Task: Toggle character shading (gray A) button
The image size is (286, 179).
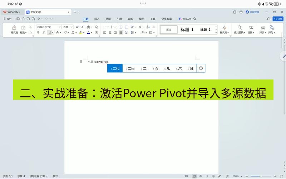Action: pyautogui.click(x=97, y=32)
